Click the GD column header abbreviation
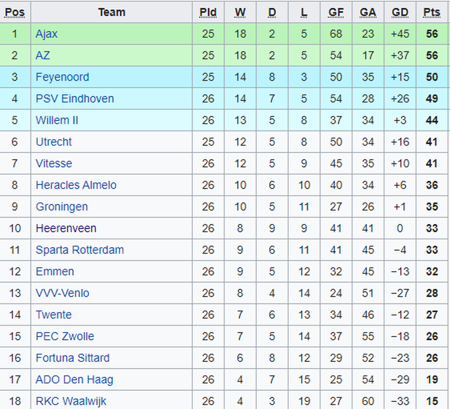 click(x=400, y=13)
